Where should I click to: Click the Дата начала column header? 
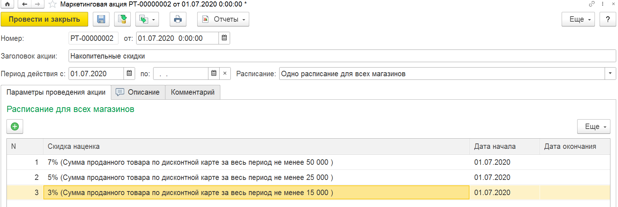click(x=505, y=146)
